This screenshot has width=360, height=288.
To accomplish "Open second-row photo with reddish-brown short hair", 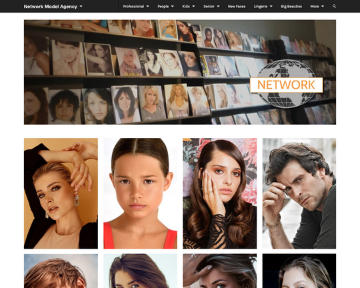I will pyautogui.click(x=61, y=271).
